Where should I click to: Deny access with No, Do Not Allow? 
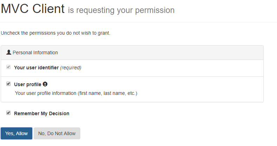pyautogui.click(x=57, y=133)
